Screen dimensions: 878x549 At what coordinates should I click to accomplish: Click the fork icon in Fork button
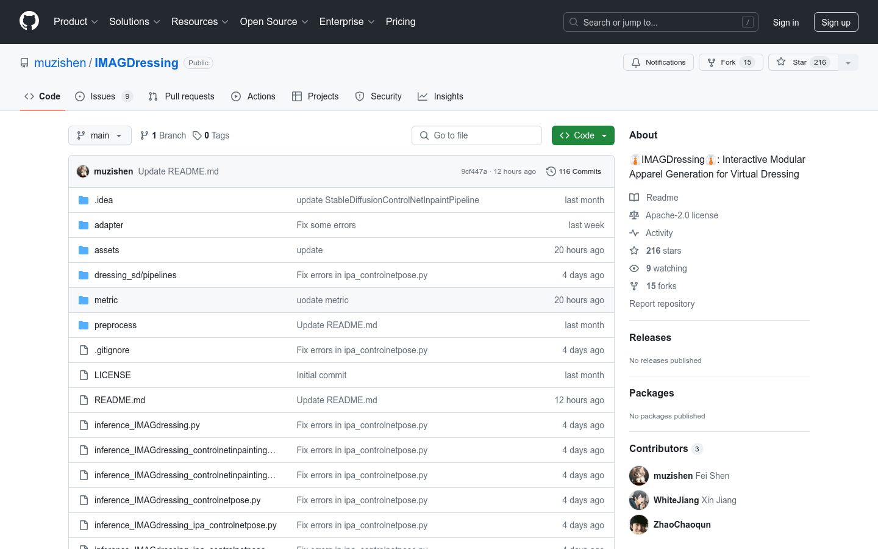point(712,62)
